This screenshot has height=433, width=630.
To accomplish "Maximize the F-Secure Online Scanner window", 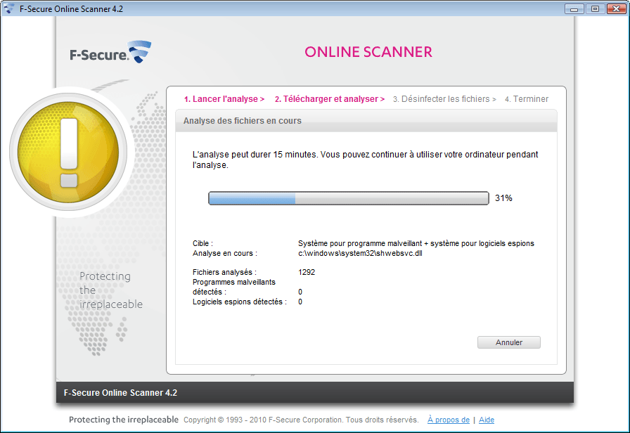I will click(x=595, y=8).
